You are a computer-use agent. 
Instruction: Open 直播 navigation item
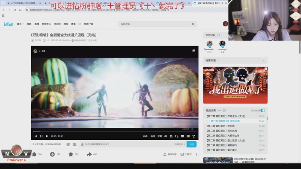click(36, 24)
